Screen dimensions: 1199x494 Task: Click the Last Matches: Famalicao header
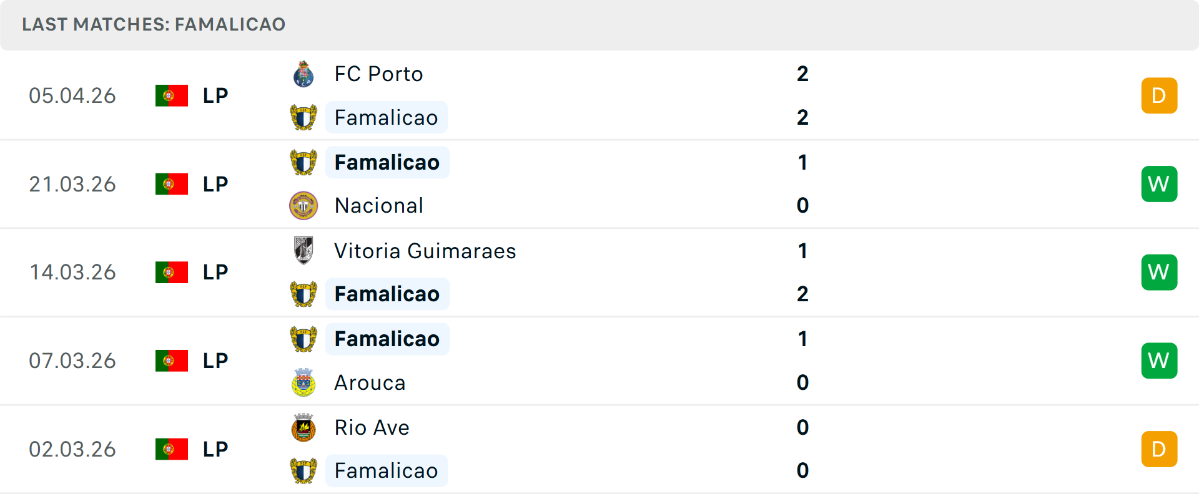pos(154,24)
